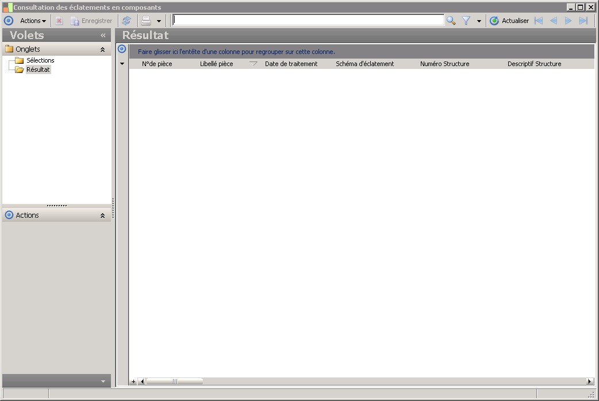
Task: Go to first record navigation icon
Action: coord(539,21)
